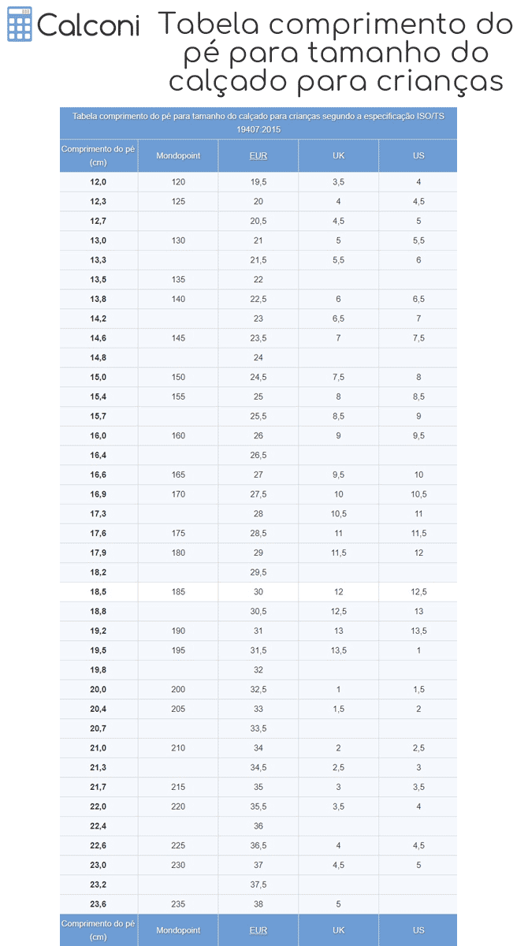
Task: Click the EUR 19,5 size cell
Action: pos(258,182)
